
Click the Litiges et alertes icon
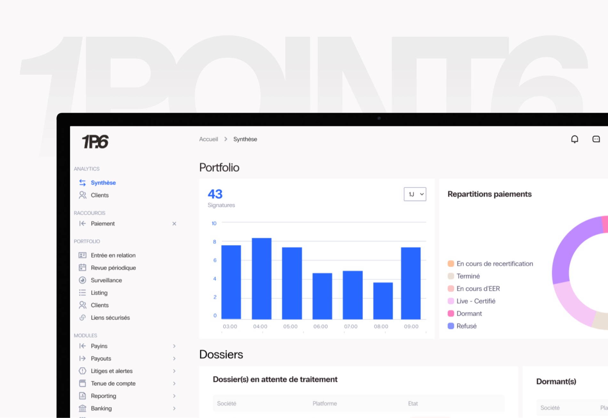click(x=83, y=371)
